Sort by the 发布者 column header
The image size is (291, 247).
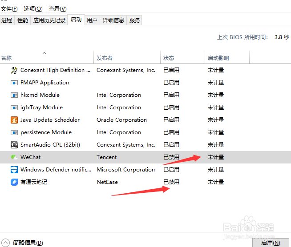127,58
